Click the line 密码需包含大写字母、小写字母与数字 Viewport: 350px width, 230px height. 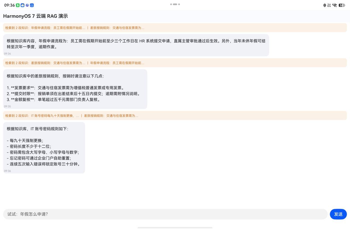coord(43,152)
